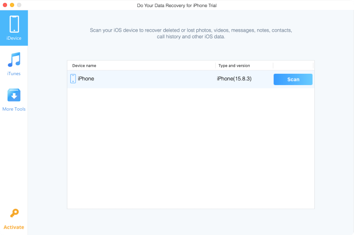Select the iDevice label

click(x=14, y=38)
